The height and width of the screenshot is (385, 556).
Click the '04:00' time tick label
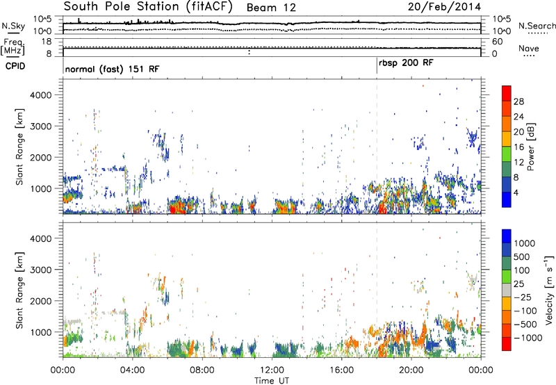click(x=133, y=370)
